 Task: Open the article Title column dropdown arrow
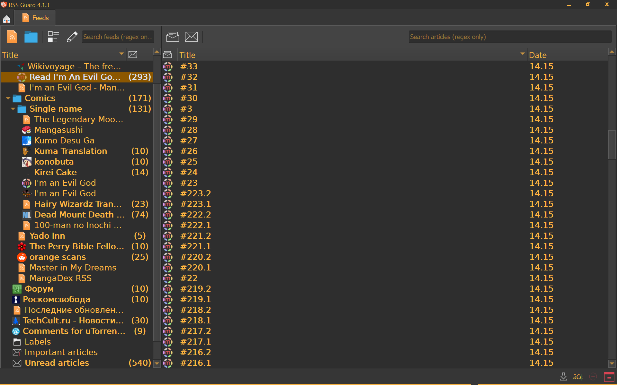click(x=523, y=54)
